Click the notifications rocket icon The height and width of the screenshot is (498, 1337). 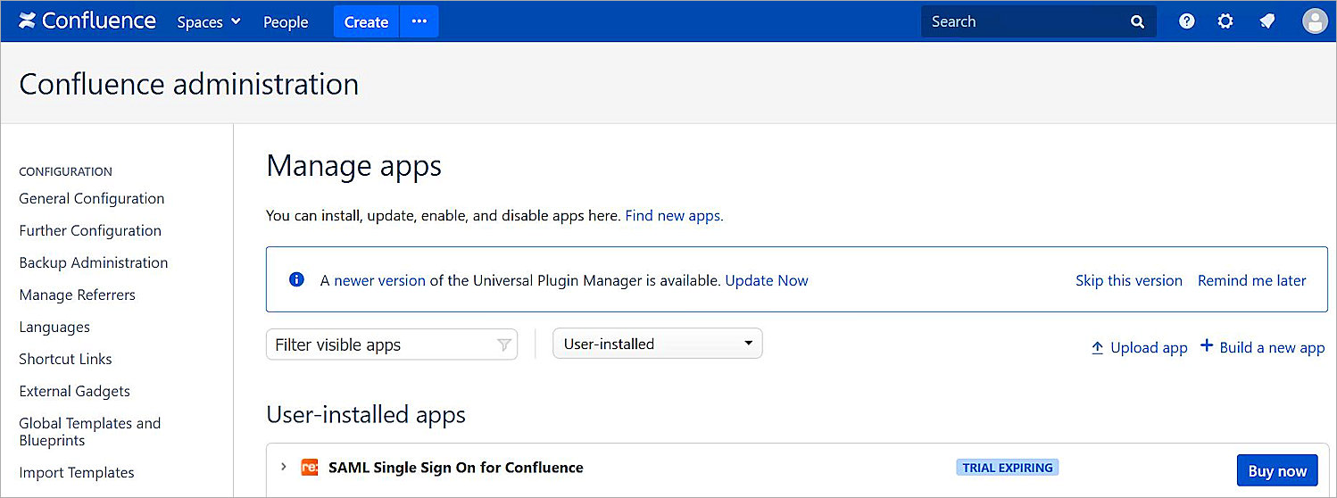(x=1267, y=21)
